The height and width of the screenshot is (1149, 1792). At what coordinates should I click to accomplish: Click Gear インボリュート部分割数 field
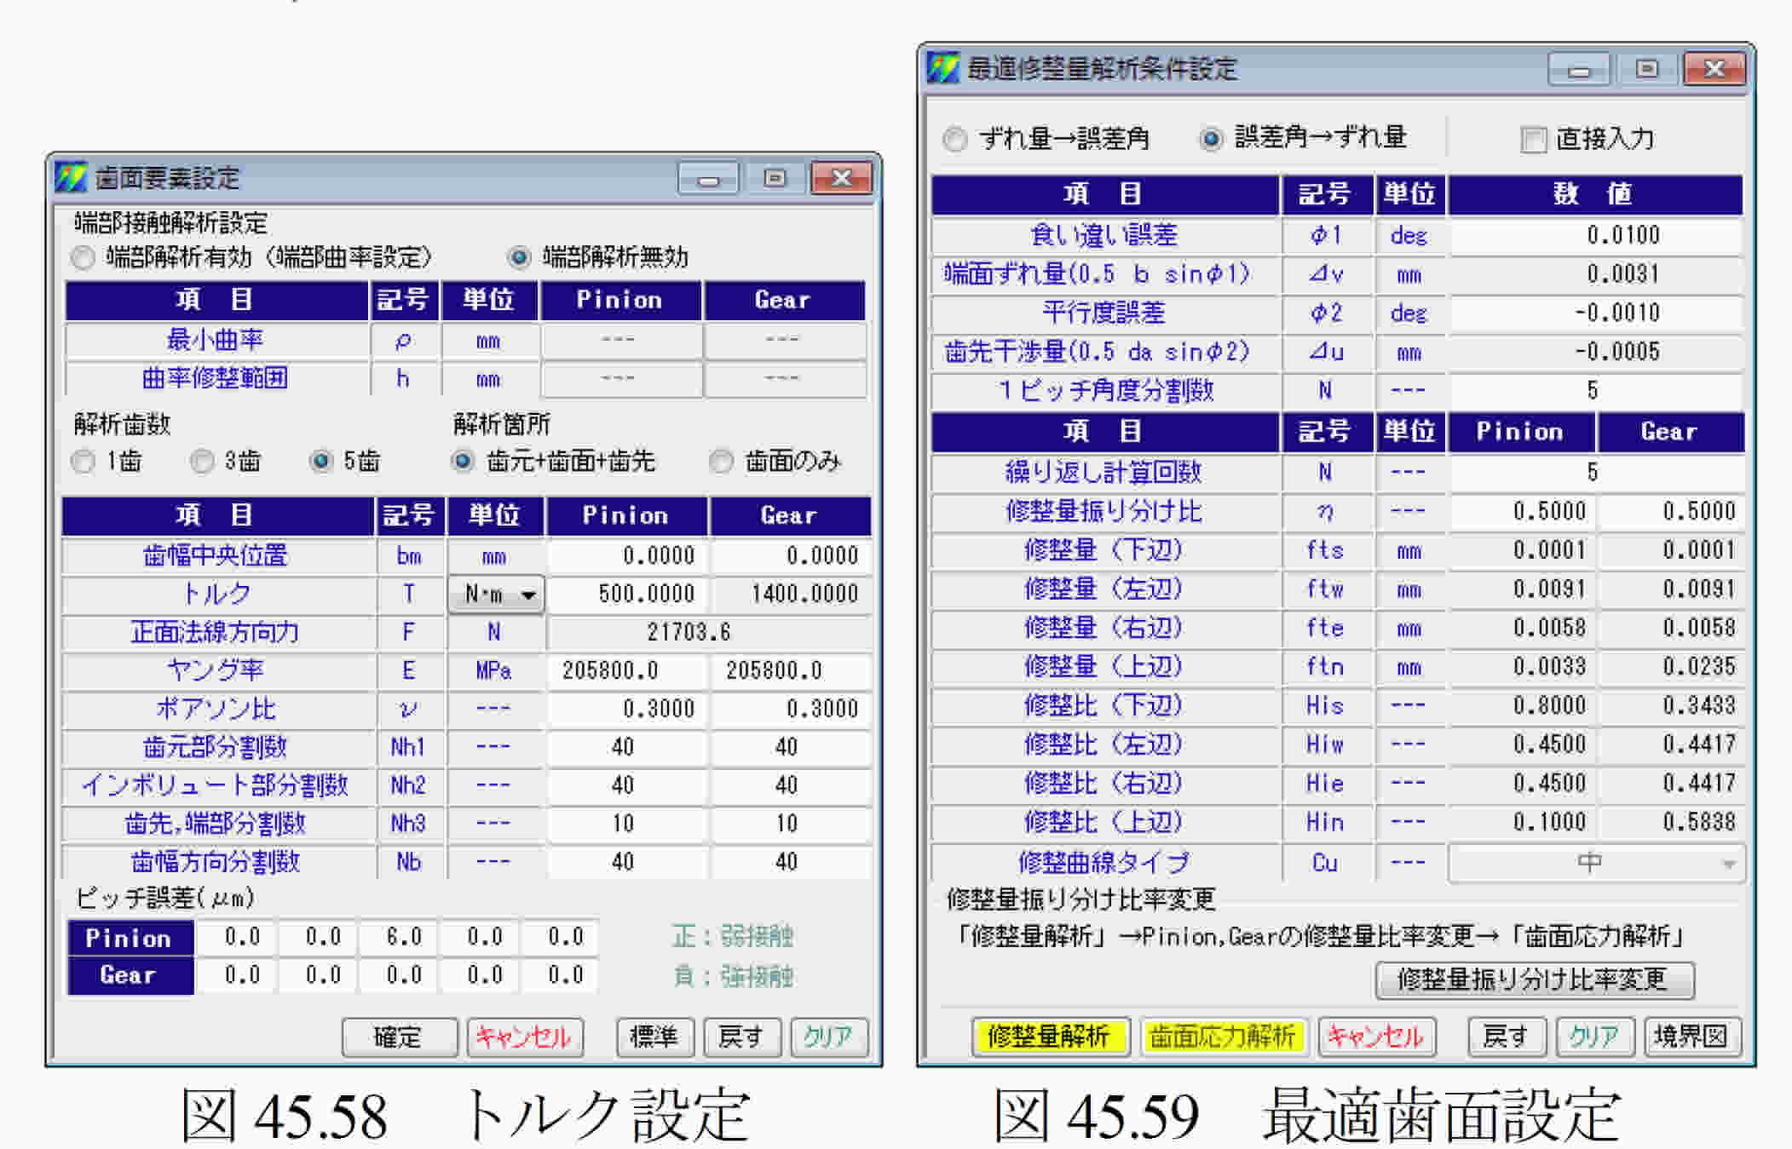pos(792,785)
